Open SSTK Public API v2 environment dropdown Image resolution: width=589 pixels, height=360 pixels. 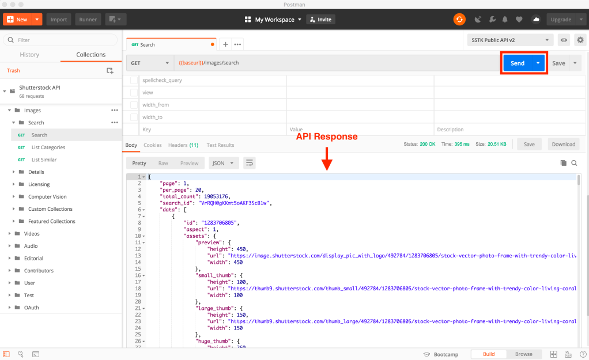click(x=509, y=40)
